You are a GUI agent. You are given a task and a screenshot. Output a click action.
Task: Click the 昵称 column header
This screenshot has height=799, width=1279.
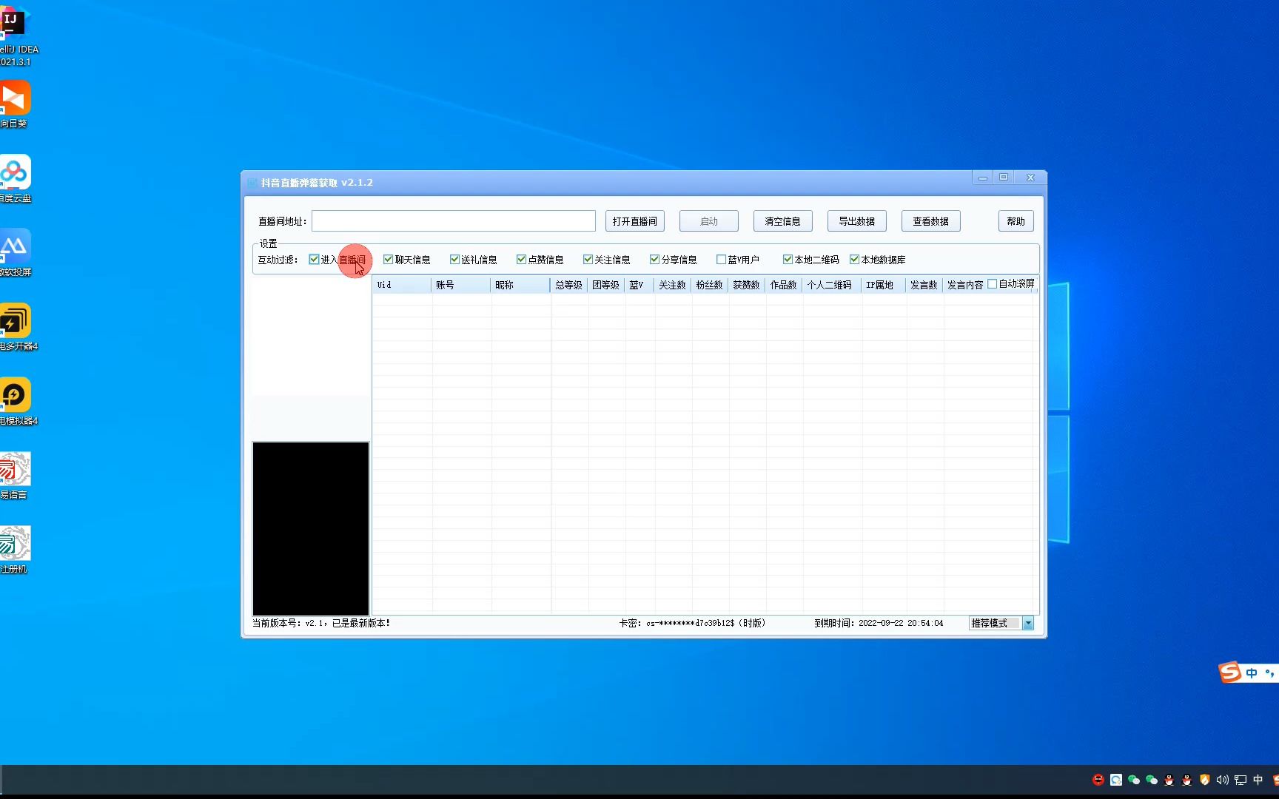click(520, 285)
